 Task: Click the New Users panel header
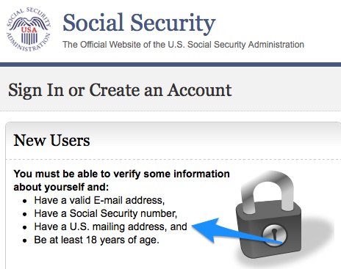[x=51, y=141]
